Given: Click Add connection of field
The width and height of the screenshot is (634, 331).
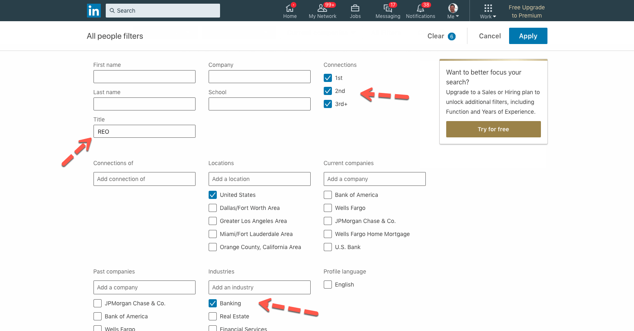Looking at the screenshot, I should [x=145, y=179].
